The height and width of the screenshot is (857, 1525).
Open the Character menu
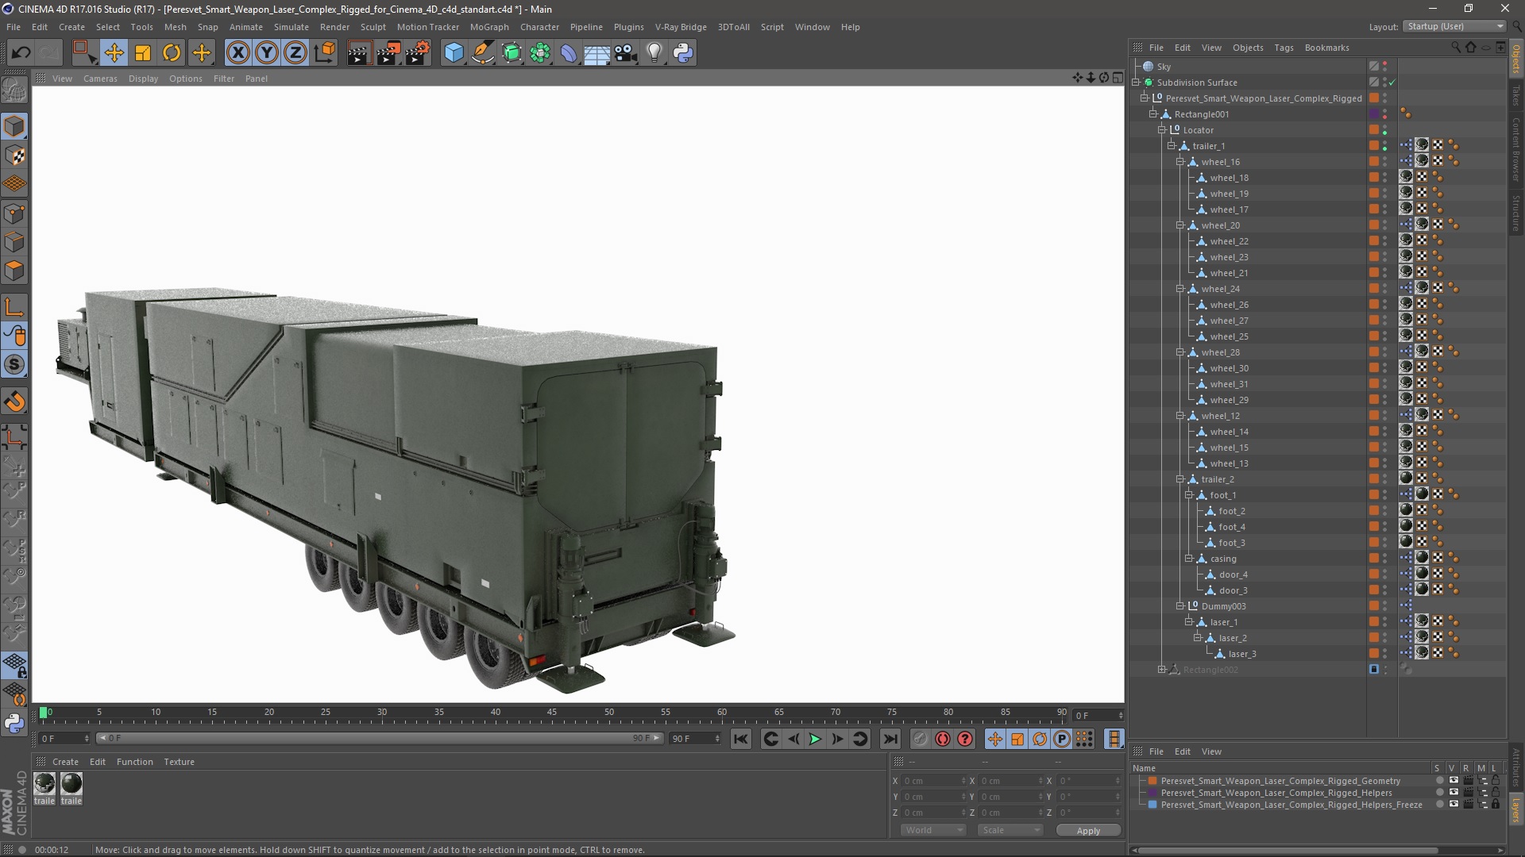[539, 27]
